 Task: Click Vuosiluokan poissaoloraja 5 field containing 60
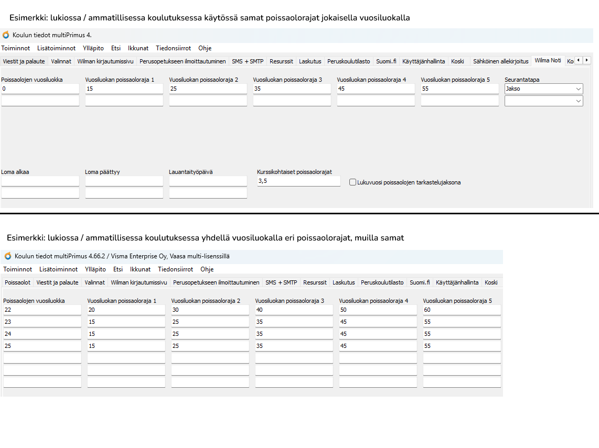tap(462, 310)
